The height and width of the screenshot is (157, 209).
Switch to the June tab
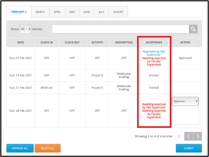point(87,12)
